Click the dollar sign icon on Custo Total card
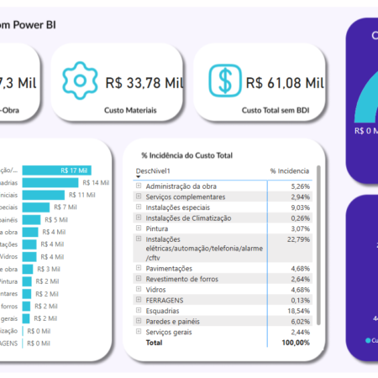Image resolution: width=378 pixels, height=378 pixels. click(225, 81)
